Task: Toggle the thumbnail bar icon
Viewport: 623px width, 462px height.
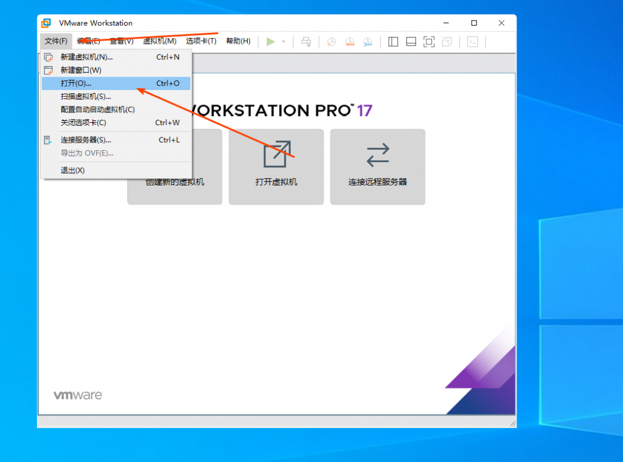Action: coord(411,41)
